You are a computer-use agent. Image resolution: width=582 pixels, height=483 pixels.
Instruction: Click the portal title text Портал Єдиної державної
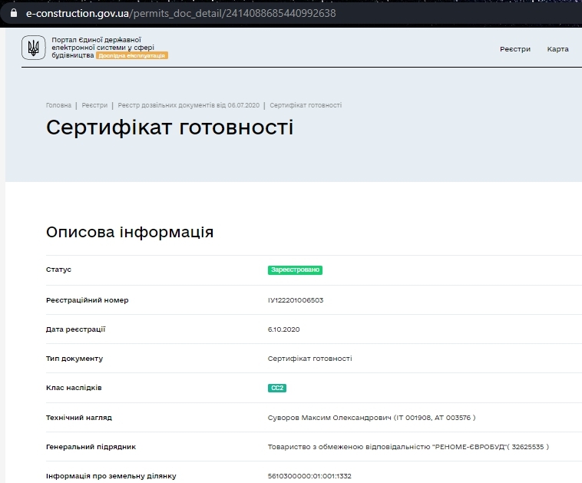[96, 40]
